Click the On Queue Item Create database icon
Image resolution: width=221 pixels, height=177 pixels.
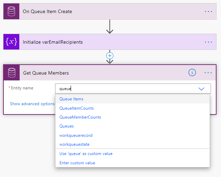11,11
